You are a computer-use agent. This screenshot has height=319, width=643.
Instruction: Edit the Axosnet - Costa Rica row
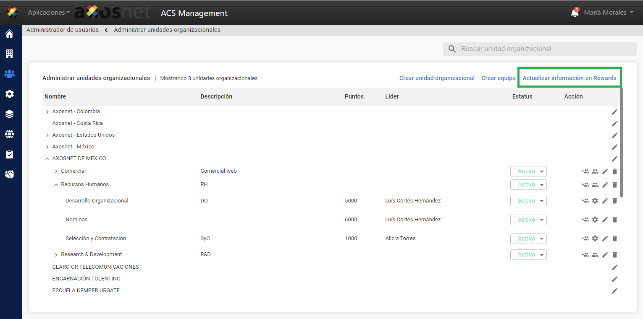click(x=615, y=124)
